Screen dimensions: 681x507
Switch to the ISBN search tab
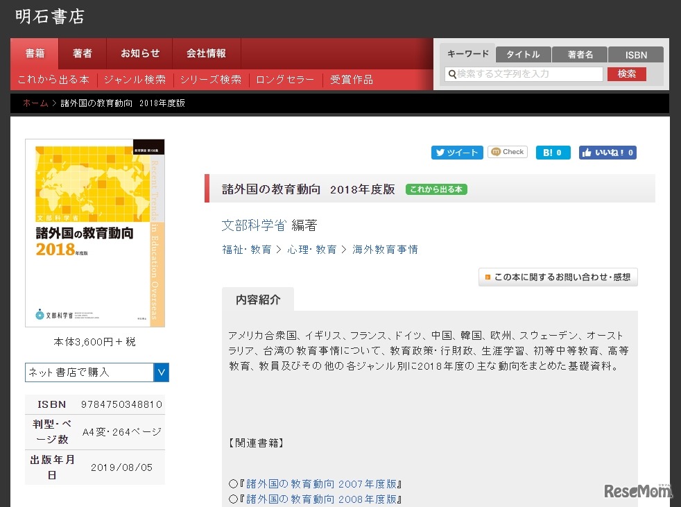point(635,55)
